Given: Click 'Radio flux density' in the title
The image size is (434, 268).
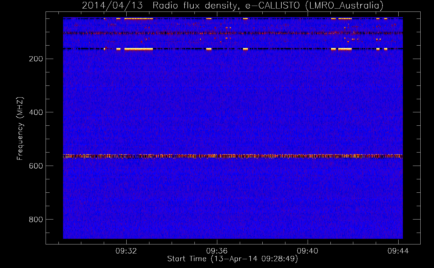Looking at the screenshot, I should (x=195, y=5).
